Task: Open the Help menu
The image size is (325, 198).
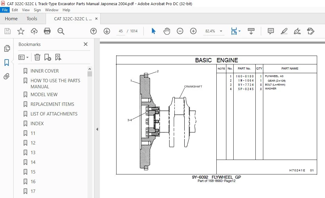Action: 66,10
